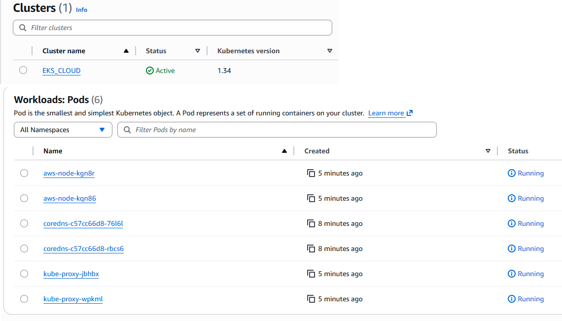562x321 pixels.
Task: Click copy icon beside aws-node-kgn8r created time
Action: [311, 173]
